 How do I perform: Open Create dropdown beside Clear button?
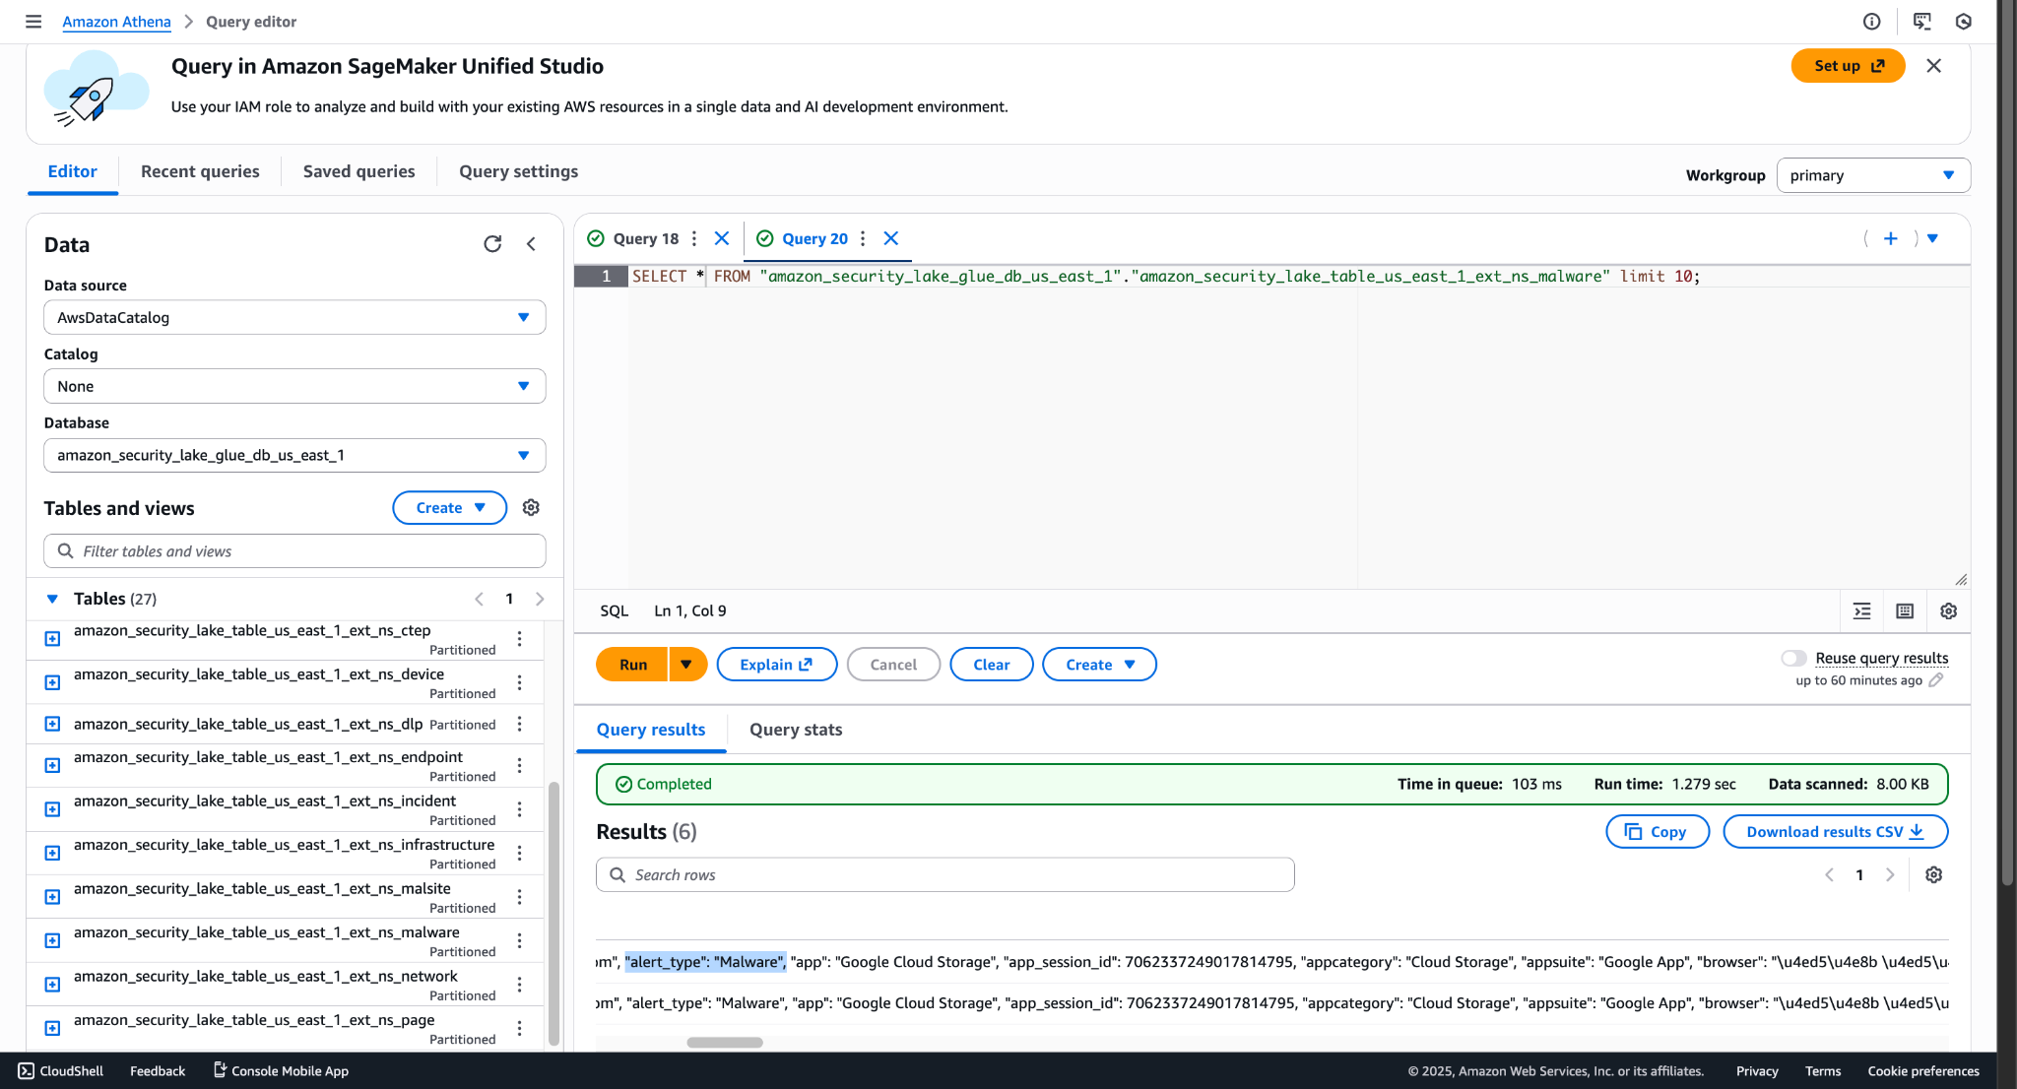point(1099,665)
